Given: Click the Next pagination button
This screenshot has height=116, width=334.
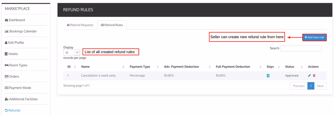Looking at the screenshot, I should pos(320,86).
